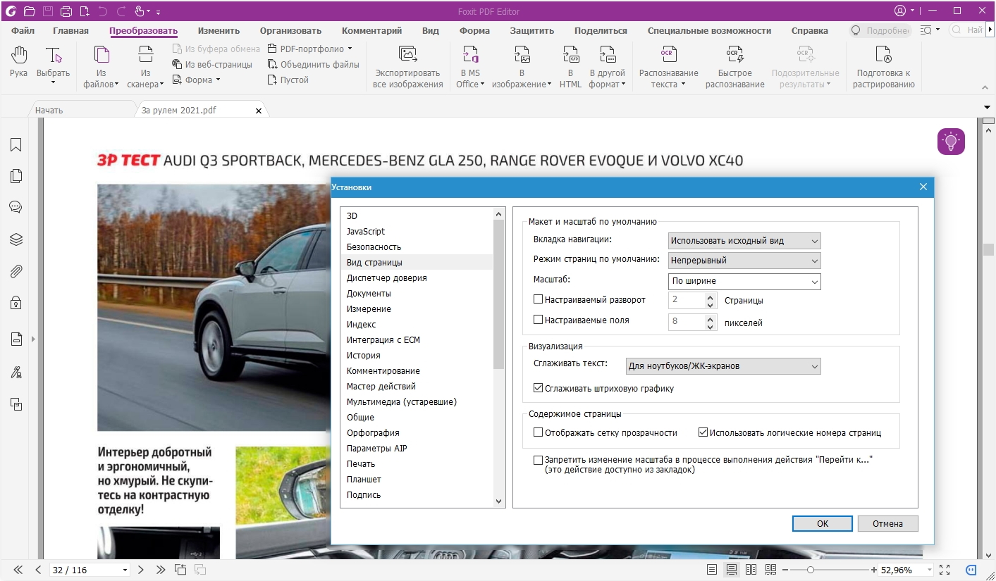Save the document from the quick access toolbar
Screen dimensions: 996x581
[48, 11]
